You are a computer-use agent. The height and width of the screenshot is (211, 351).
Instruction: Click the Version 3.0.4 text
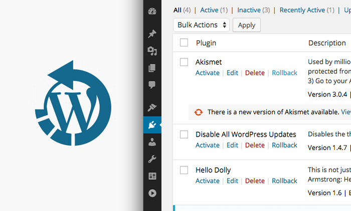coord(327,94)
